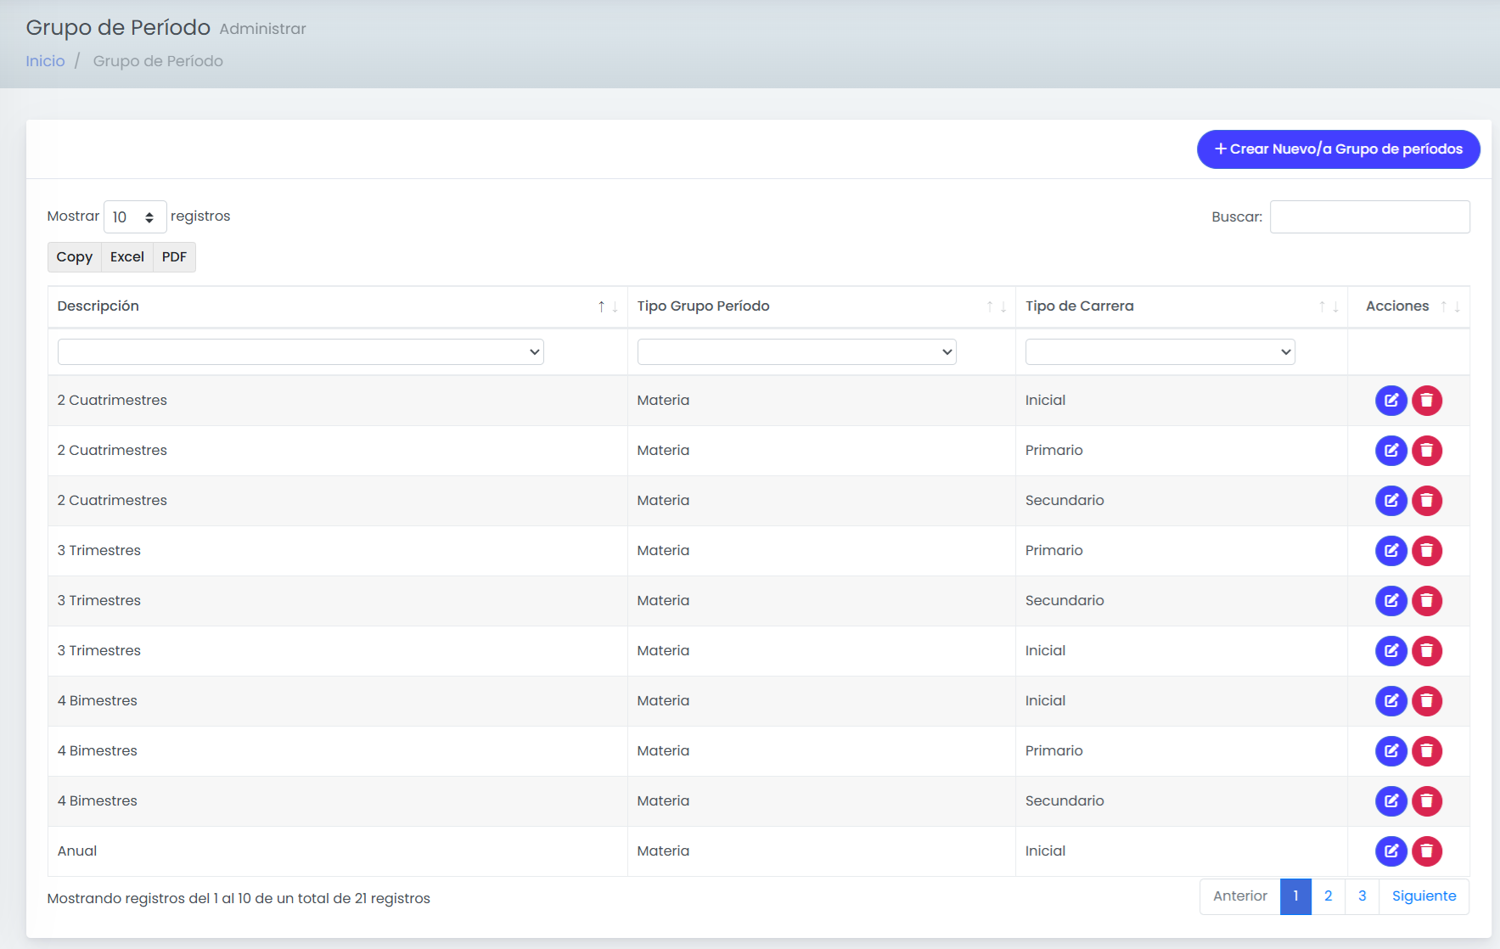Click Siguiente to see next page
The image size is (1500, 949).
[x=1424, y=896]
